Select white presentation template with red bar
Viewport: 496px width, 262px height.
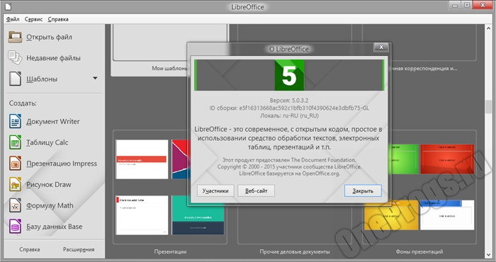click(142, 159)
